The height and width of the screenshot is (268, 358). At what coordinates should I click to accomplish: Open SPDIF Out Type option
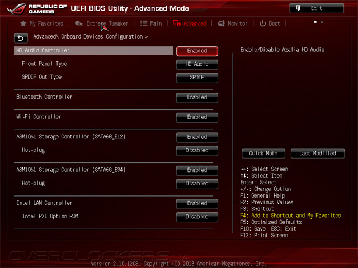tap(197, 78)
